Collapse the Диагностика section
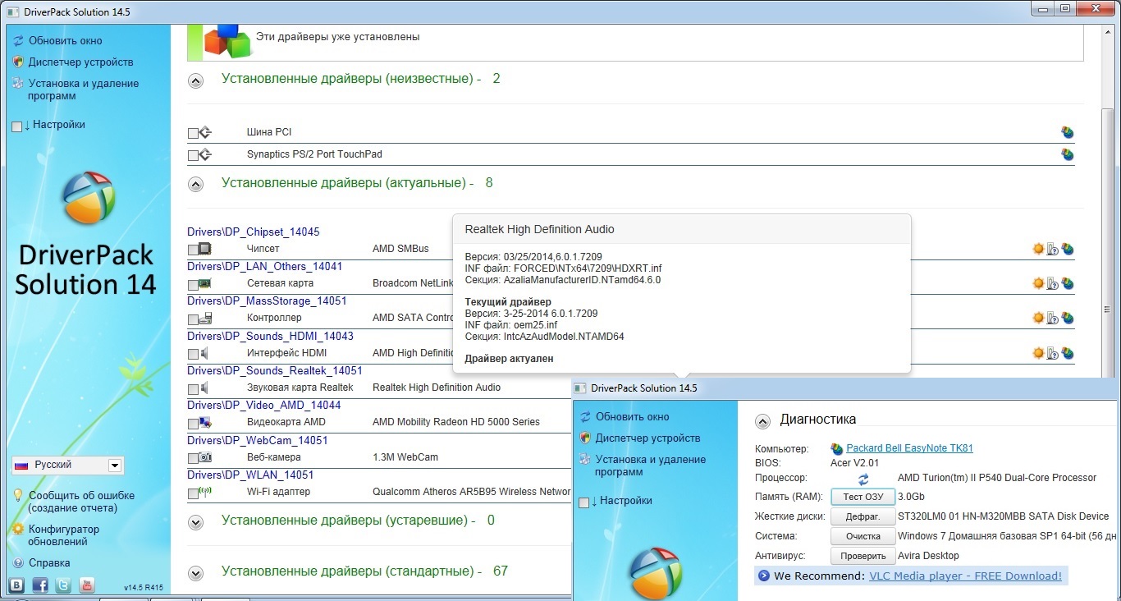The height and width of the screenshot is (601, 1121). click(762, 420)
